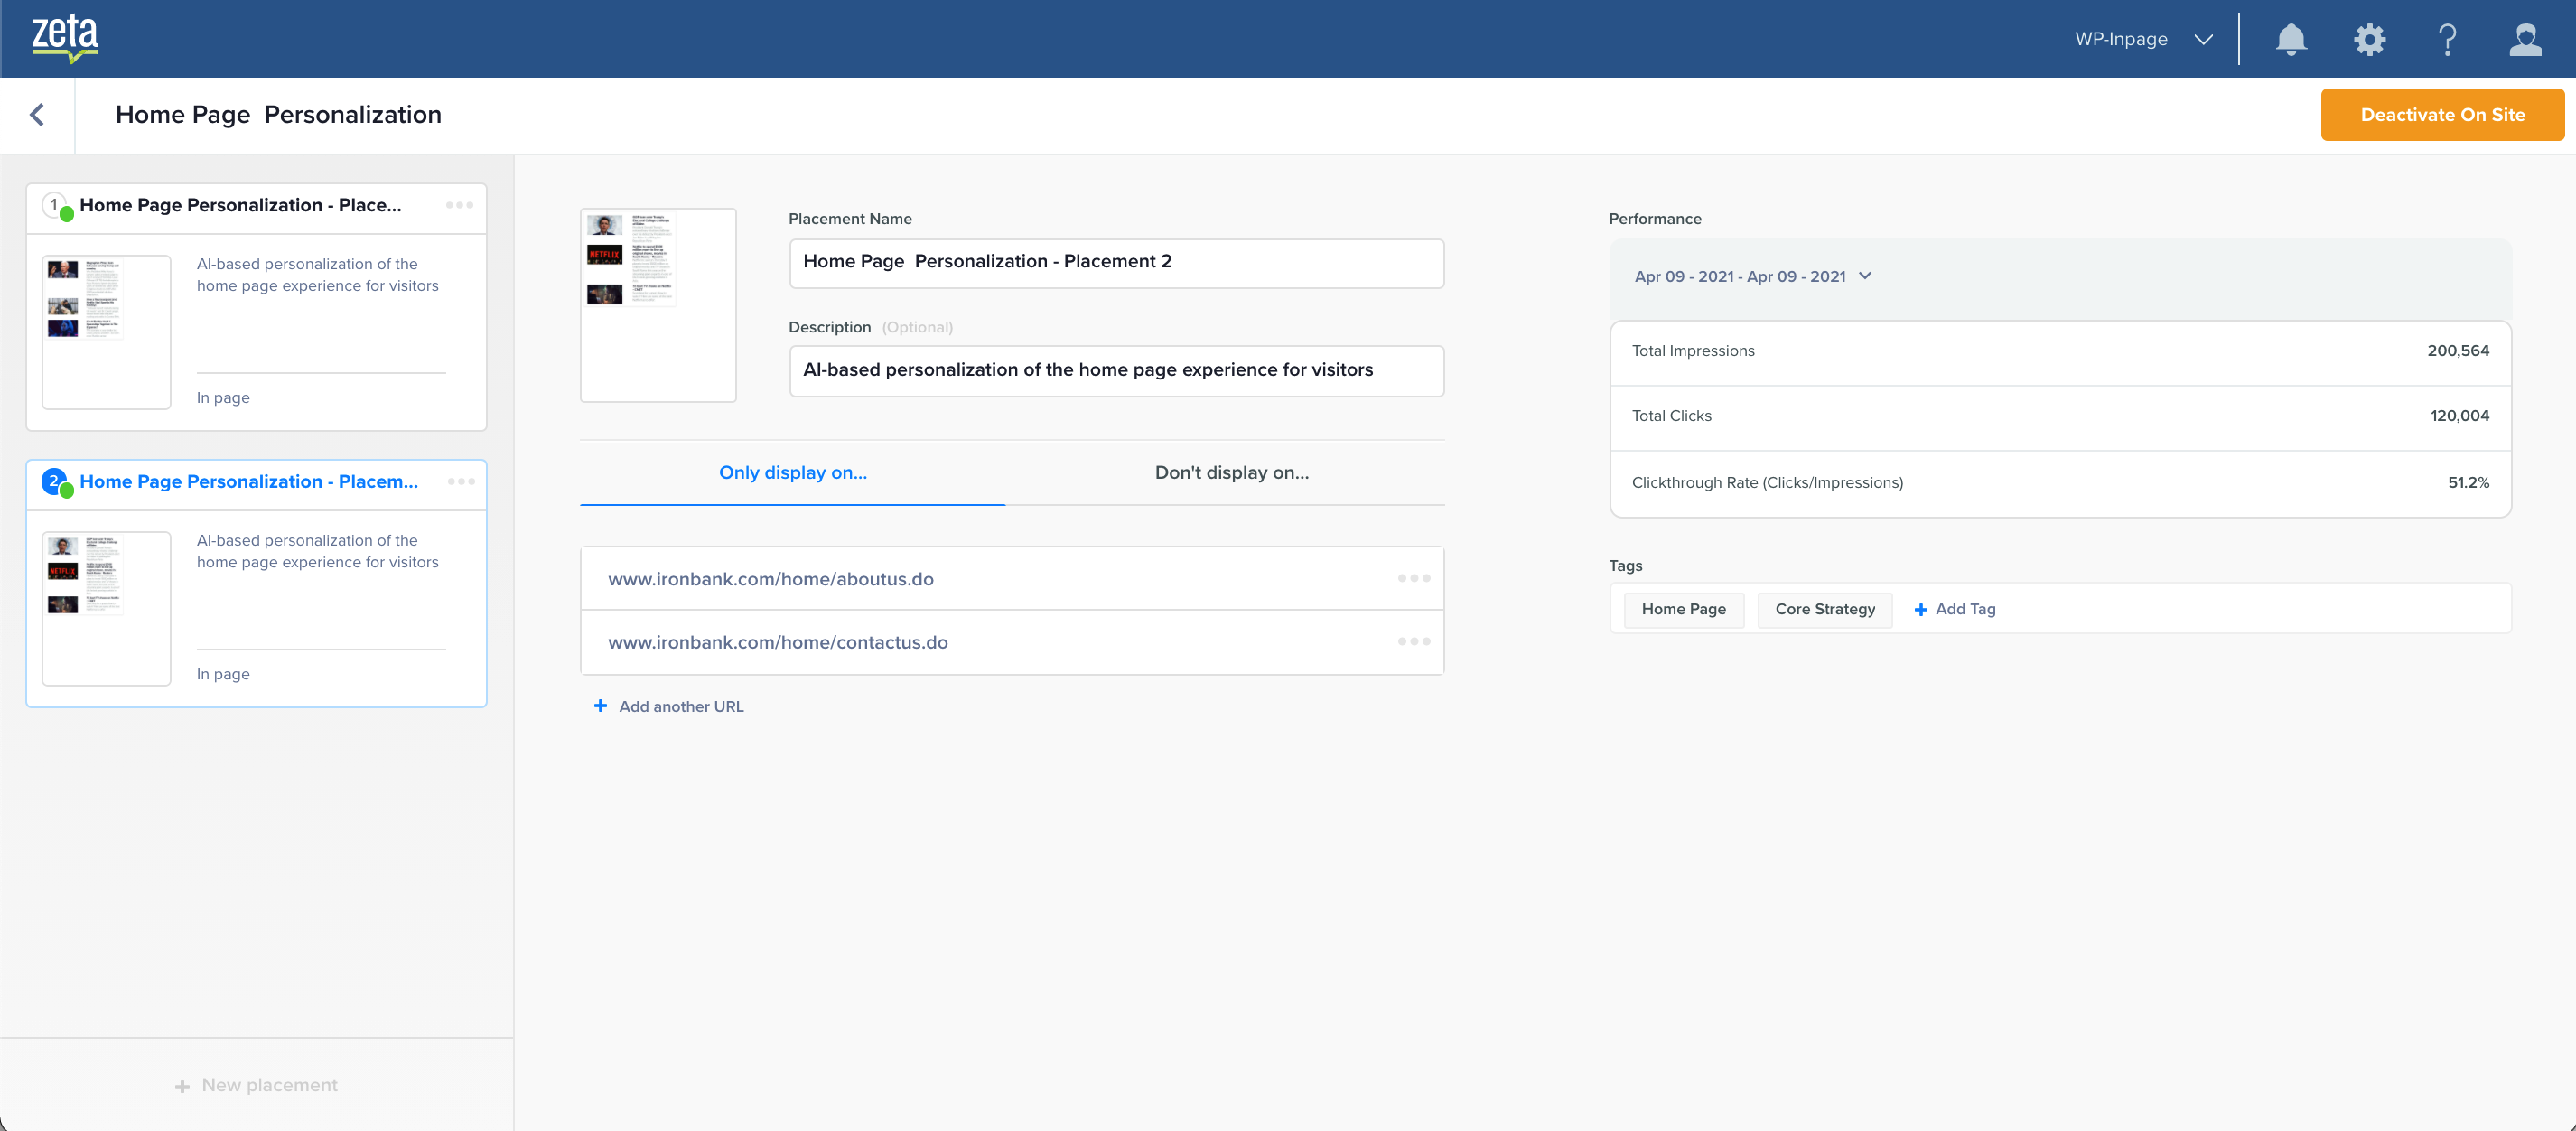The width and height of the screenshot is (2576, 1131).
Task: Open options for contactus.do URL
Action: coord(1413,641)
